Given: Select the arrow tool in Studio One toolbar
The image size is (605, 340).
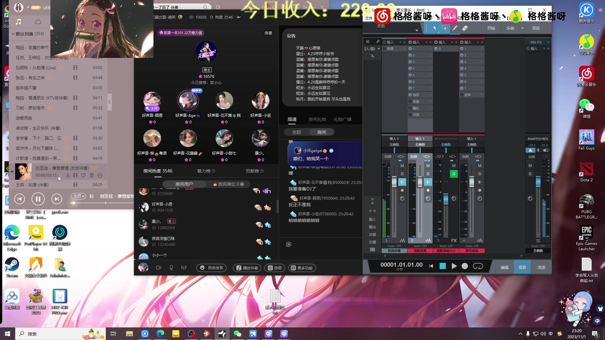Looking at the screenshot, I should click(x=435, y=28).
